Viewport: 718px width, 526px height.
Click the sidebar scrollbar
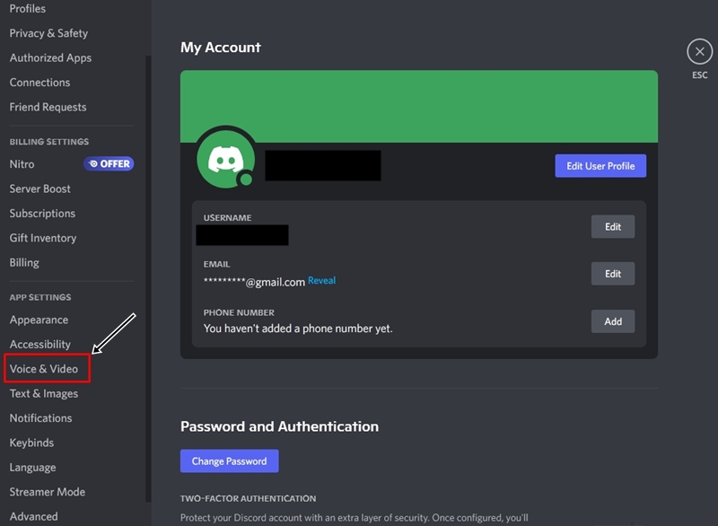tap(148, 278)
